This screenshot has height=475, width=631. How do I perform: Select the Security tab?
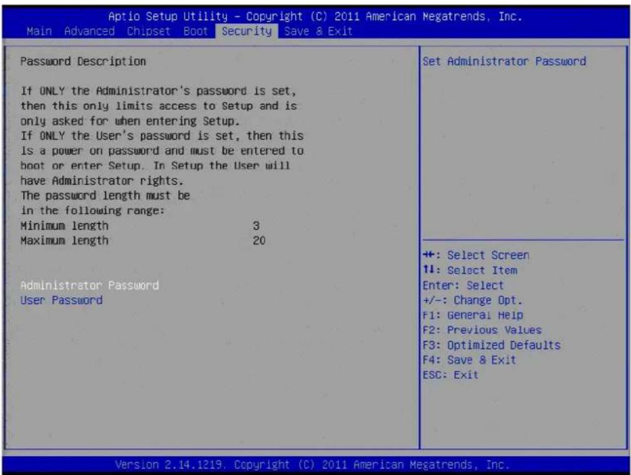point(246,31)
